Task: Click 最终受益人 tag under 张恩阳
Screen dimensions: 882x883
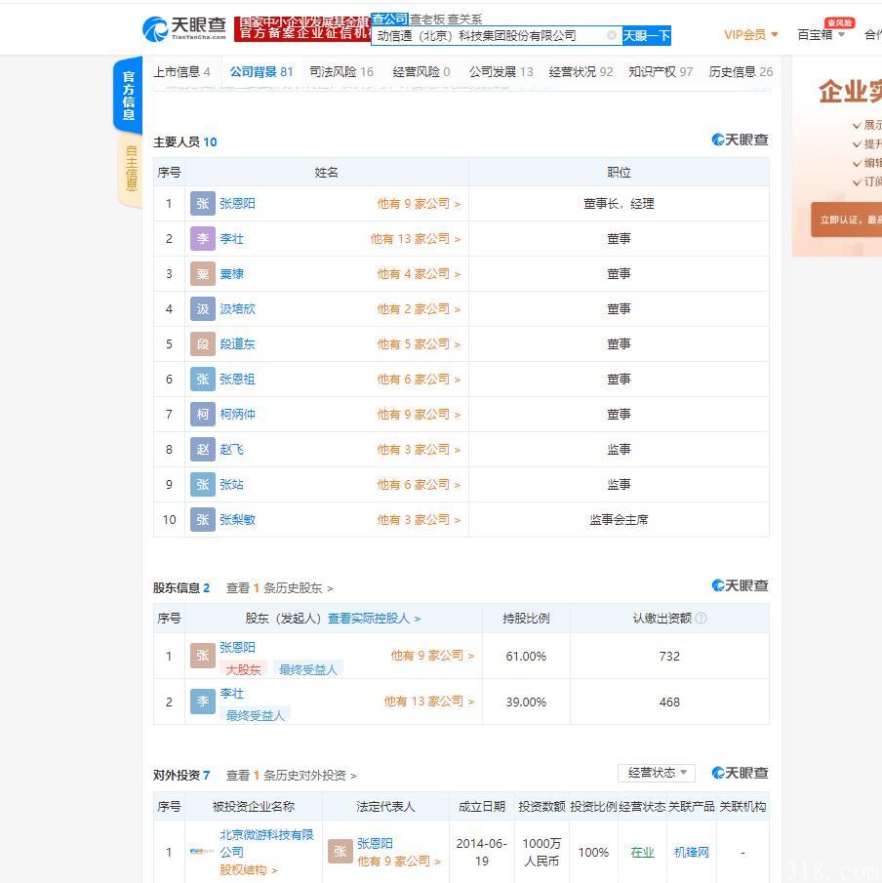Action: click(x=308, y=669)
